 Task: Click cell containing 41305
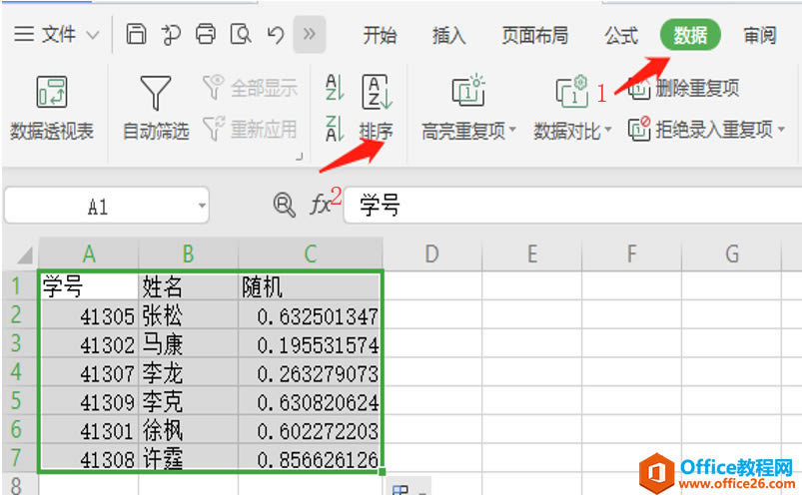pyautogui.click(x=89, y=315)
